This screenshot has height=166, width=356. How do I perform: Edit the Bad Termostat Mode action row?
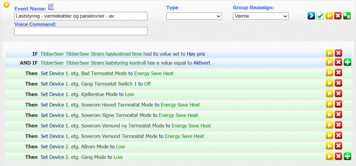pyautogui.click(x=330, y=73)
